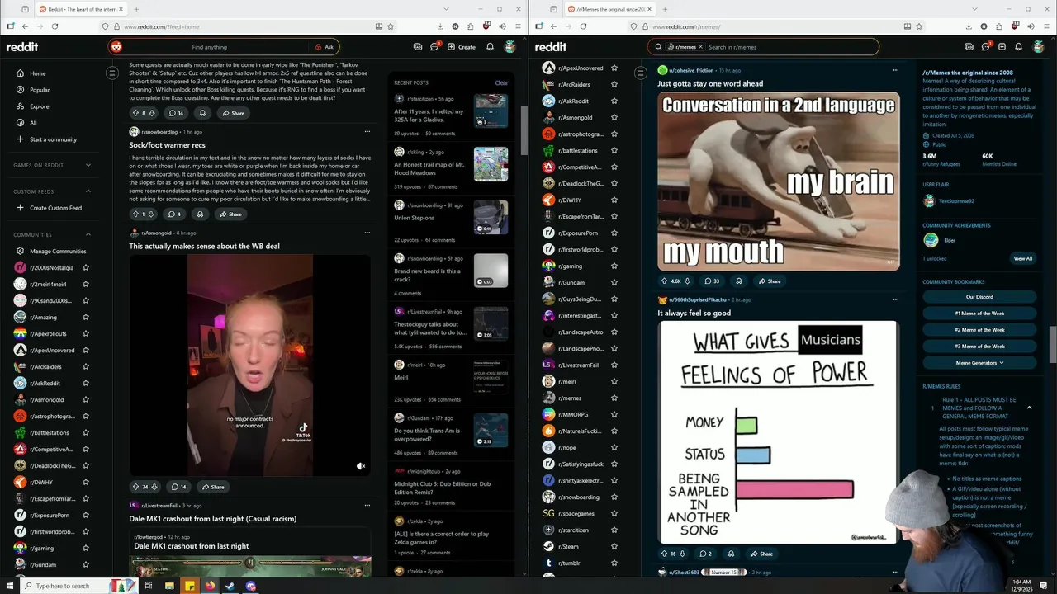Favorite r/nope star in right window list
Viewport: 1057px width, 594px height.
point(614,447)
